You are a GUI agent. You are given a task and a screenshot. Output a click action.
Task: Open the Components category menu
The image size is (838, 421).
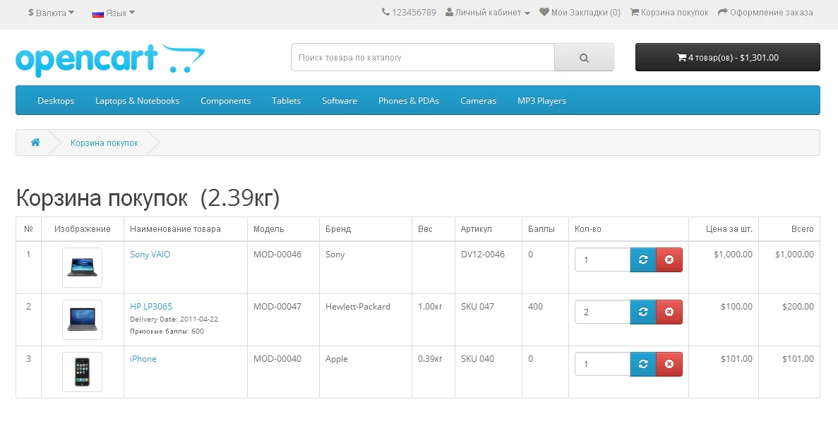coord(225,100)
